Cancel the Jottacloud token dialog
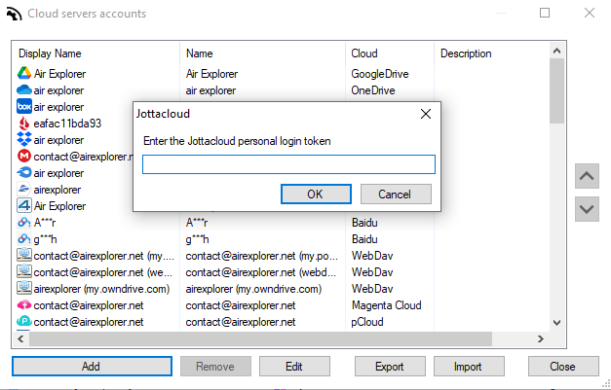The width and height of the screenshot is (611, 390). pos(396,195)
